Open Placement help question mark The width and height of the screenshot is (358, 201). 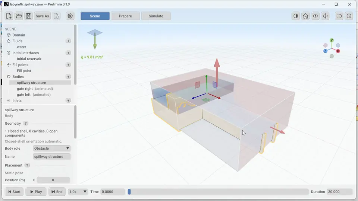click(27, 165)
